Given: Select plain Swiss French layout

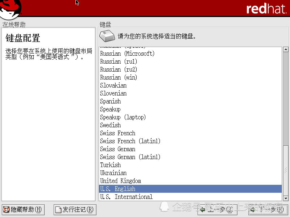Looking at the screenshot, I should (190, 133).
